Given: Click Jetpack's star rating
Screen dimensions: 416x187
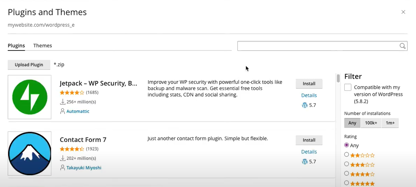Looking at the screenshot, I should pos(72,92).
